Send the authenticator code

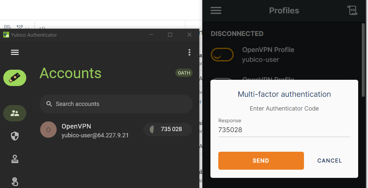pyautogui.click(x=261, y=161)
